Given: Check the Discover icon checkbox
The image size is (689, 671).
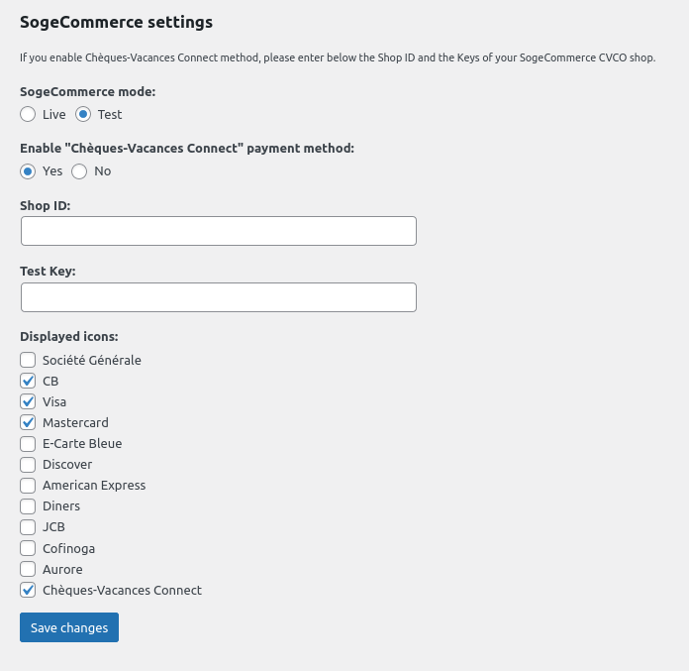Looking at the screenshot, I should click(28, 464).
